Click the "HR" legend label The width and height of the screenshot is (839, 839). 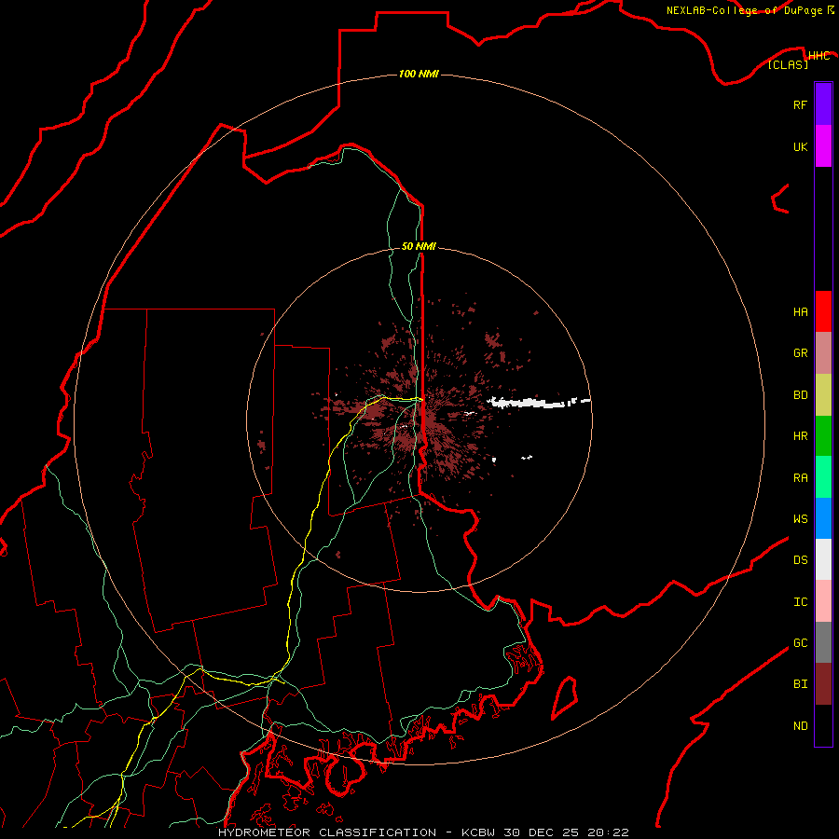point(800,436)
